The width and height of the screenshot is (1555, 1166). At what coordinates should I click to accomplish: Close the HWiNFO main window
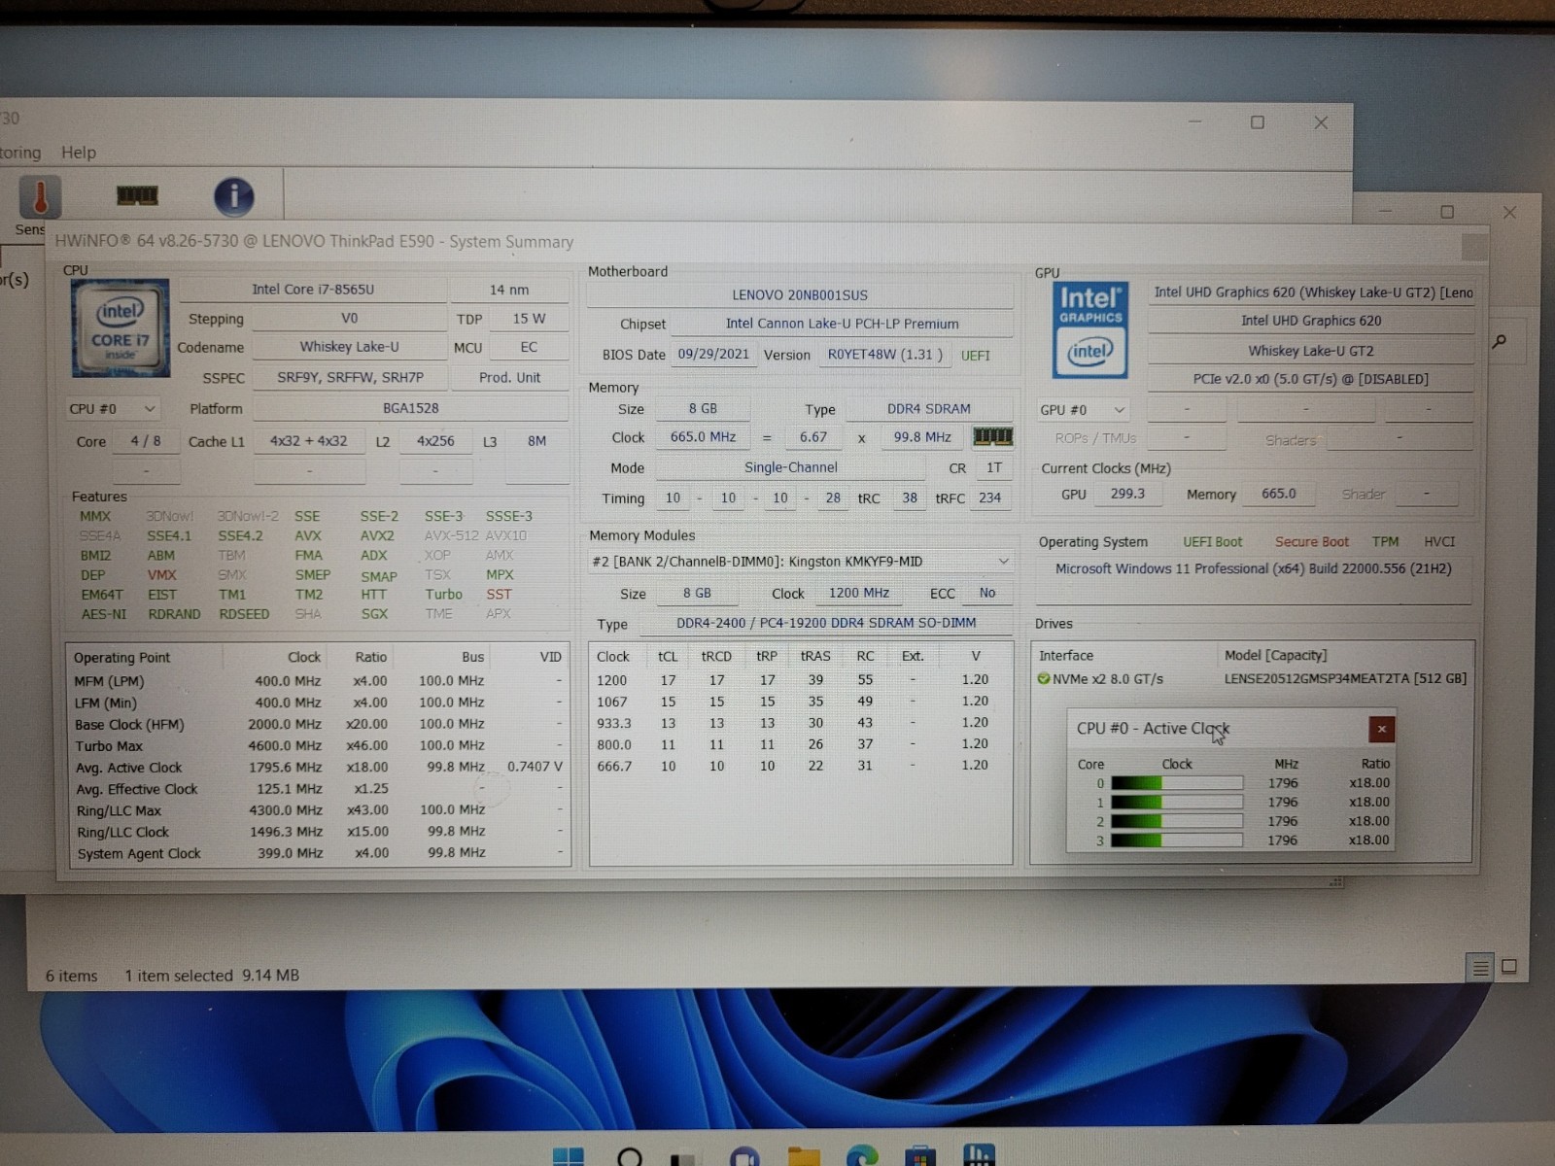(x=1321, y=122)
